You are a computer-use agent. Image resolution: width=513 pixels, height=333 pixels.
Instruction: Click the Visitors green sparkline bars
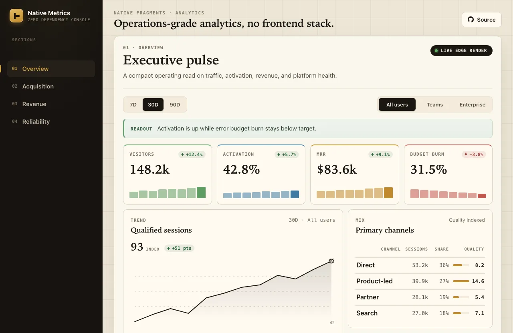click(x=168, y=193)
